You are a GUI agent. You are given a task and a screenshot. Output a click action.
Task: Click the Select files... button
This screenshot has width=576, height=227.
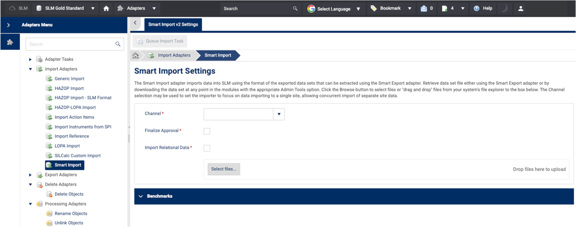pos(224,169)
